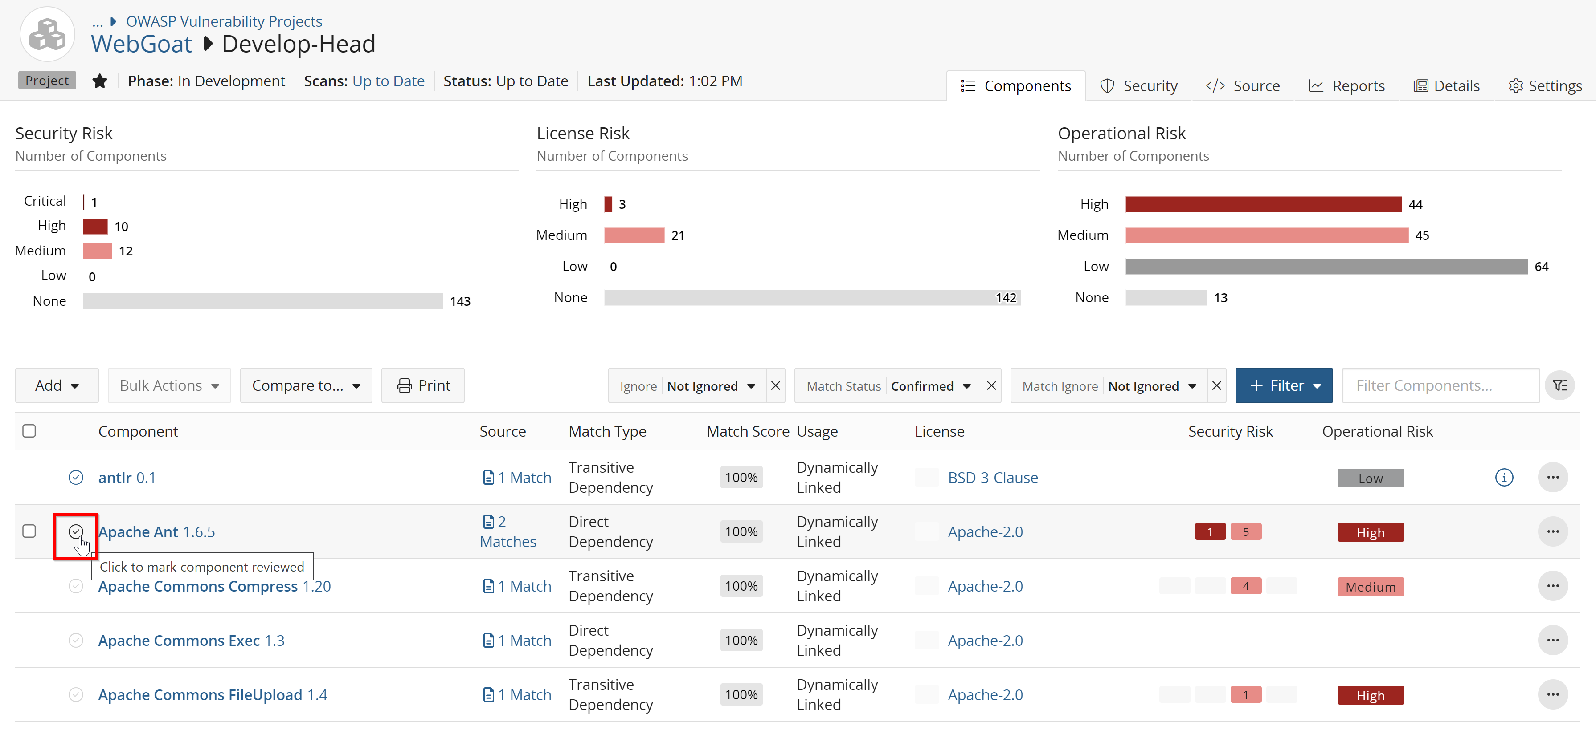
Task: Switch to the Source tab
Action: click(x=1243, y=86)
